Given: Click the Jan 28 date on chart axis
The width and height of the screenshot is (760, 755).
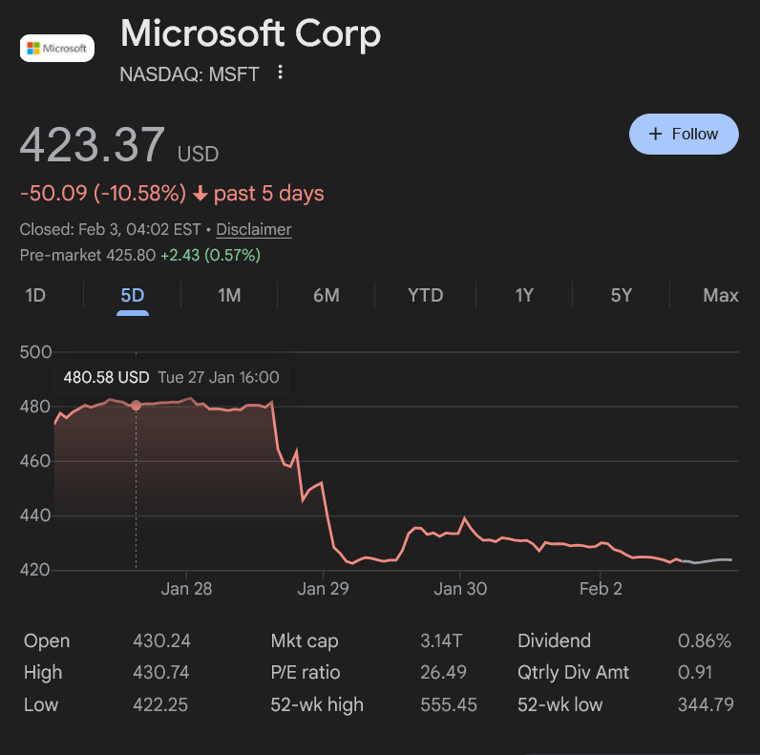Looking at the screenshot, I should (187, 589).
